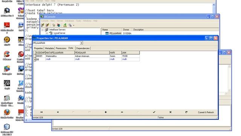Click the Local Server tree icon

(51, 33)
